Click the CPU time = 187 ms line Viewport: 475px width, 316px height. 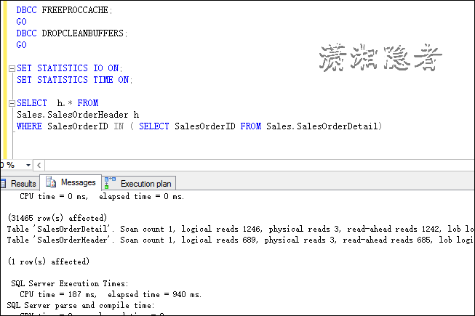click(111, 294)
